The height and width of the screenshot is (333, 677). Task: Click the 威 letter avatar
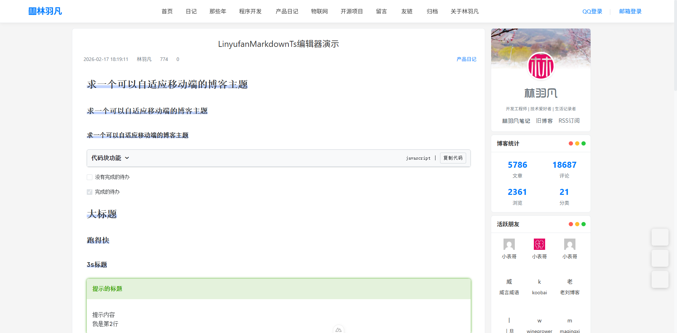pyautogui.click(x=509, y=282)
